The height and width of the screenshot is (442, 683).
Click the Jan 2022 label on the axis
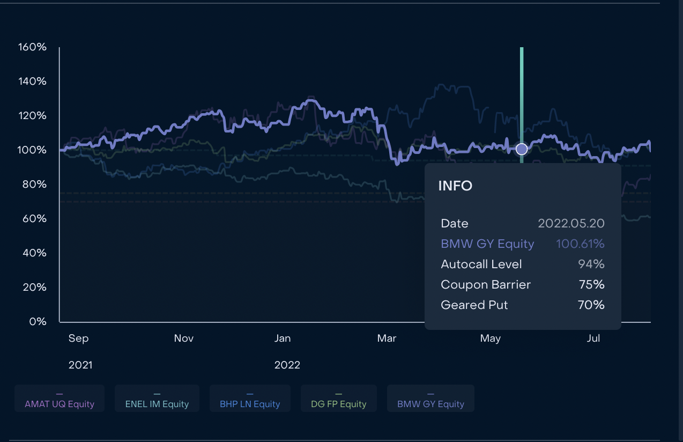(283, 338)
